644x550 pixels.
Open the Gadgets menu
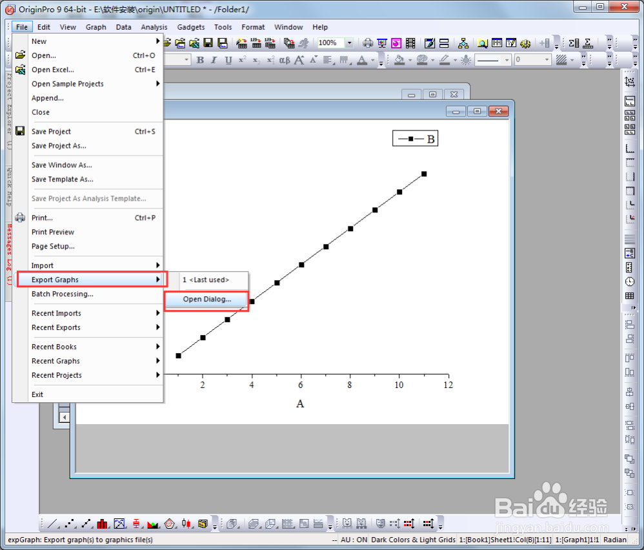(191, 27)
